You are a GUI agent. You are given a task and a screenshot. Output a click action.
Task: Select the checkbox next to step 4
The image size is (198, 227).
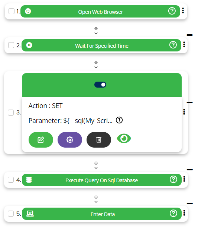click(11, 180)
